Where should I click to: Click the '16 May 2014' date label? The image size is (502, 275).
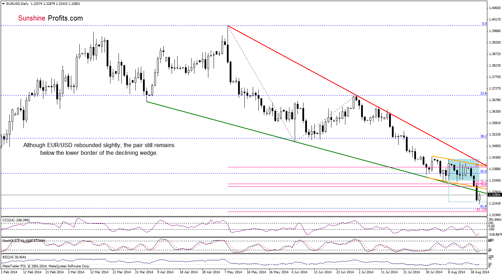point(256,272)
